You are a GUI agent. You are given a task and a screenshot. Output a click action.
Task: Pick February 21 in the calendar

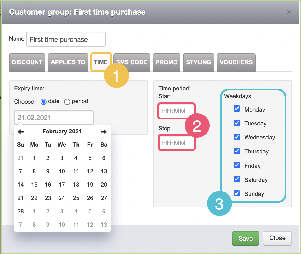(21, 198)
